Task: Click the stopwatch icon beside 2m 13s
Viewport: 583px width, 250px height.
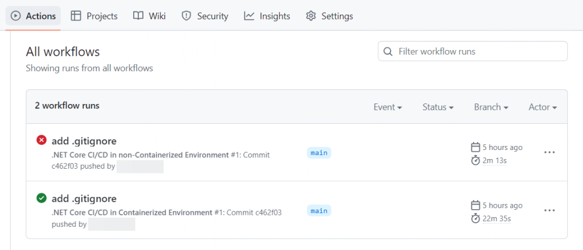Action: click(x=475, y=160)
